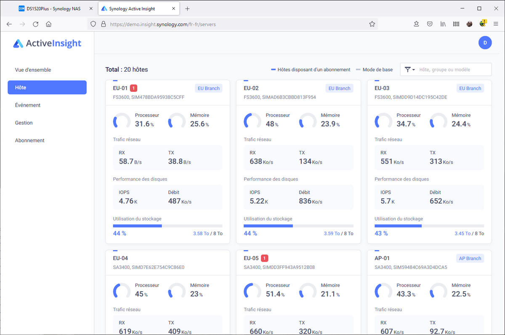The height and width of the screenshot is (335, 505).
Task: Select the Hôte menu item
Action: [x=47, y=88]
